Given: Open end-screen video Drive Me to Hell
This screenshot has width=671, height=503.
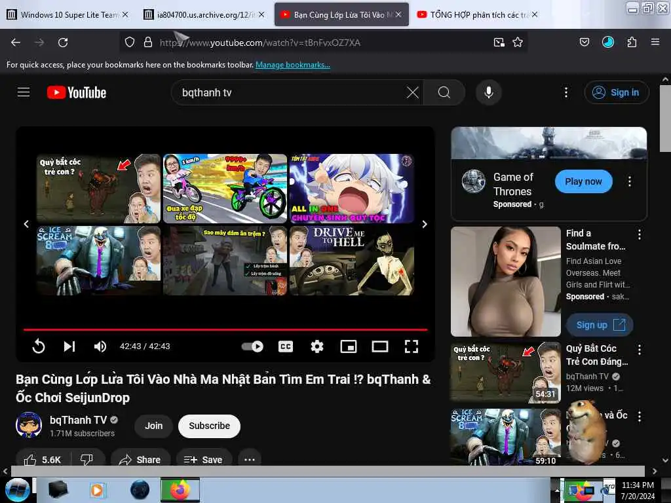Looking at the screenshot, I should click(x=352, y=261).
